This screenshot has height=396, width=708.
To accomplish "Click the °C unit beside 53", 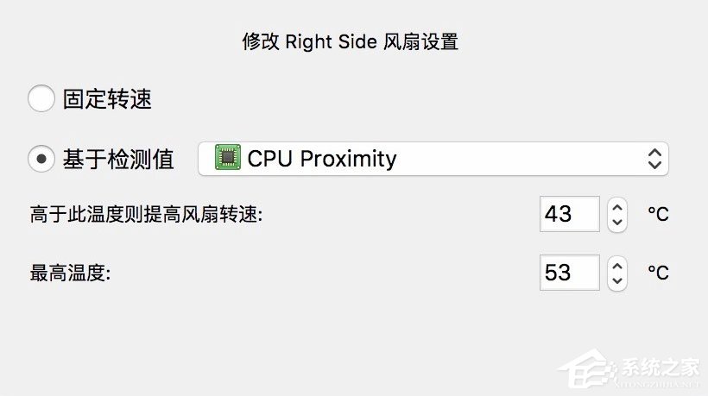I will (x=658, y=273).
